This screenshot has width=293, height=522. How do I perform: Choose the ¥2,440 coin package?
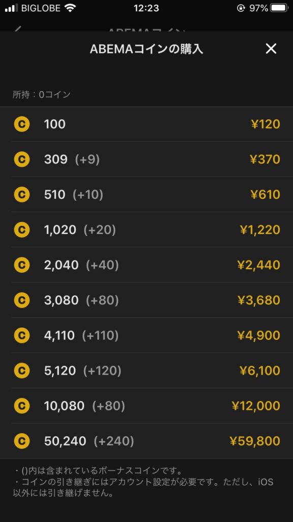click(146, 265)
